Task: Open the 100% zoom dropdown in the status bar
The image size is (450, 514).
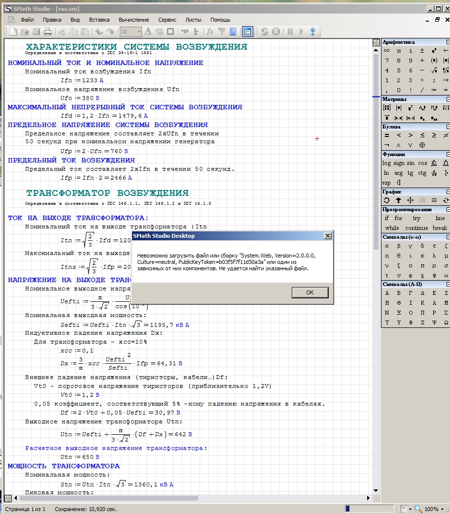Action: click(442, 509)
